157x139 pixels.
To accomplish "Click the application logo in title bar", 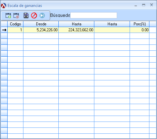I will coord(4,6).
